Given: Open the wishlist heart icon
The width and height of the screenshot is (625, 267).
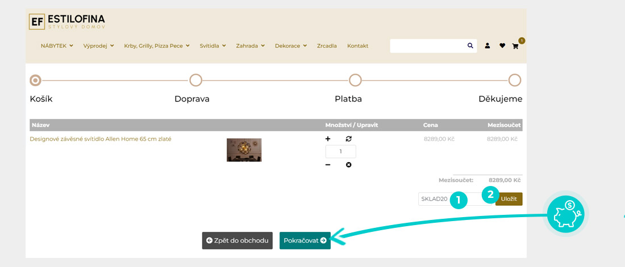Looking at the screenshot, I should click(x=502, y=46).
